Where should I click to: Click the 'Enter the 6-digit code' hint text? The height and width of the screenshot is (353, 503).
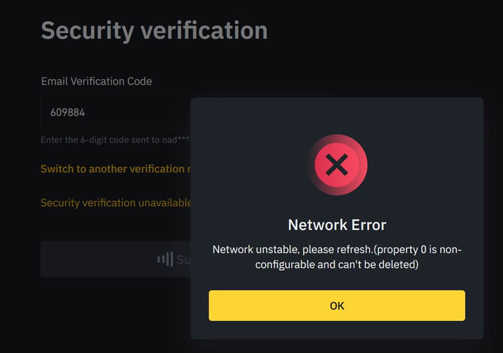click(94, 140)
